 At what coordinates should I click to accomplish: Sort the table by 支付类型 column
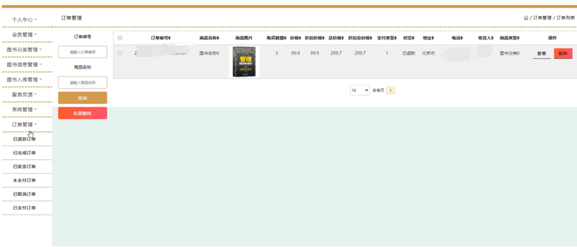click(387, 38)
